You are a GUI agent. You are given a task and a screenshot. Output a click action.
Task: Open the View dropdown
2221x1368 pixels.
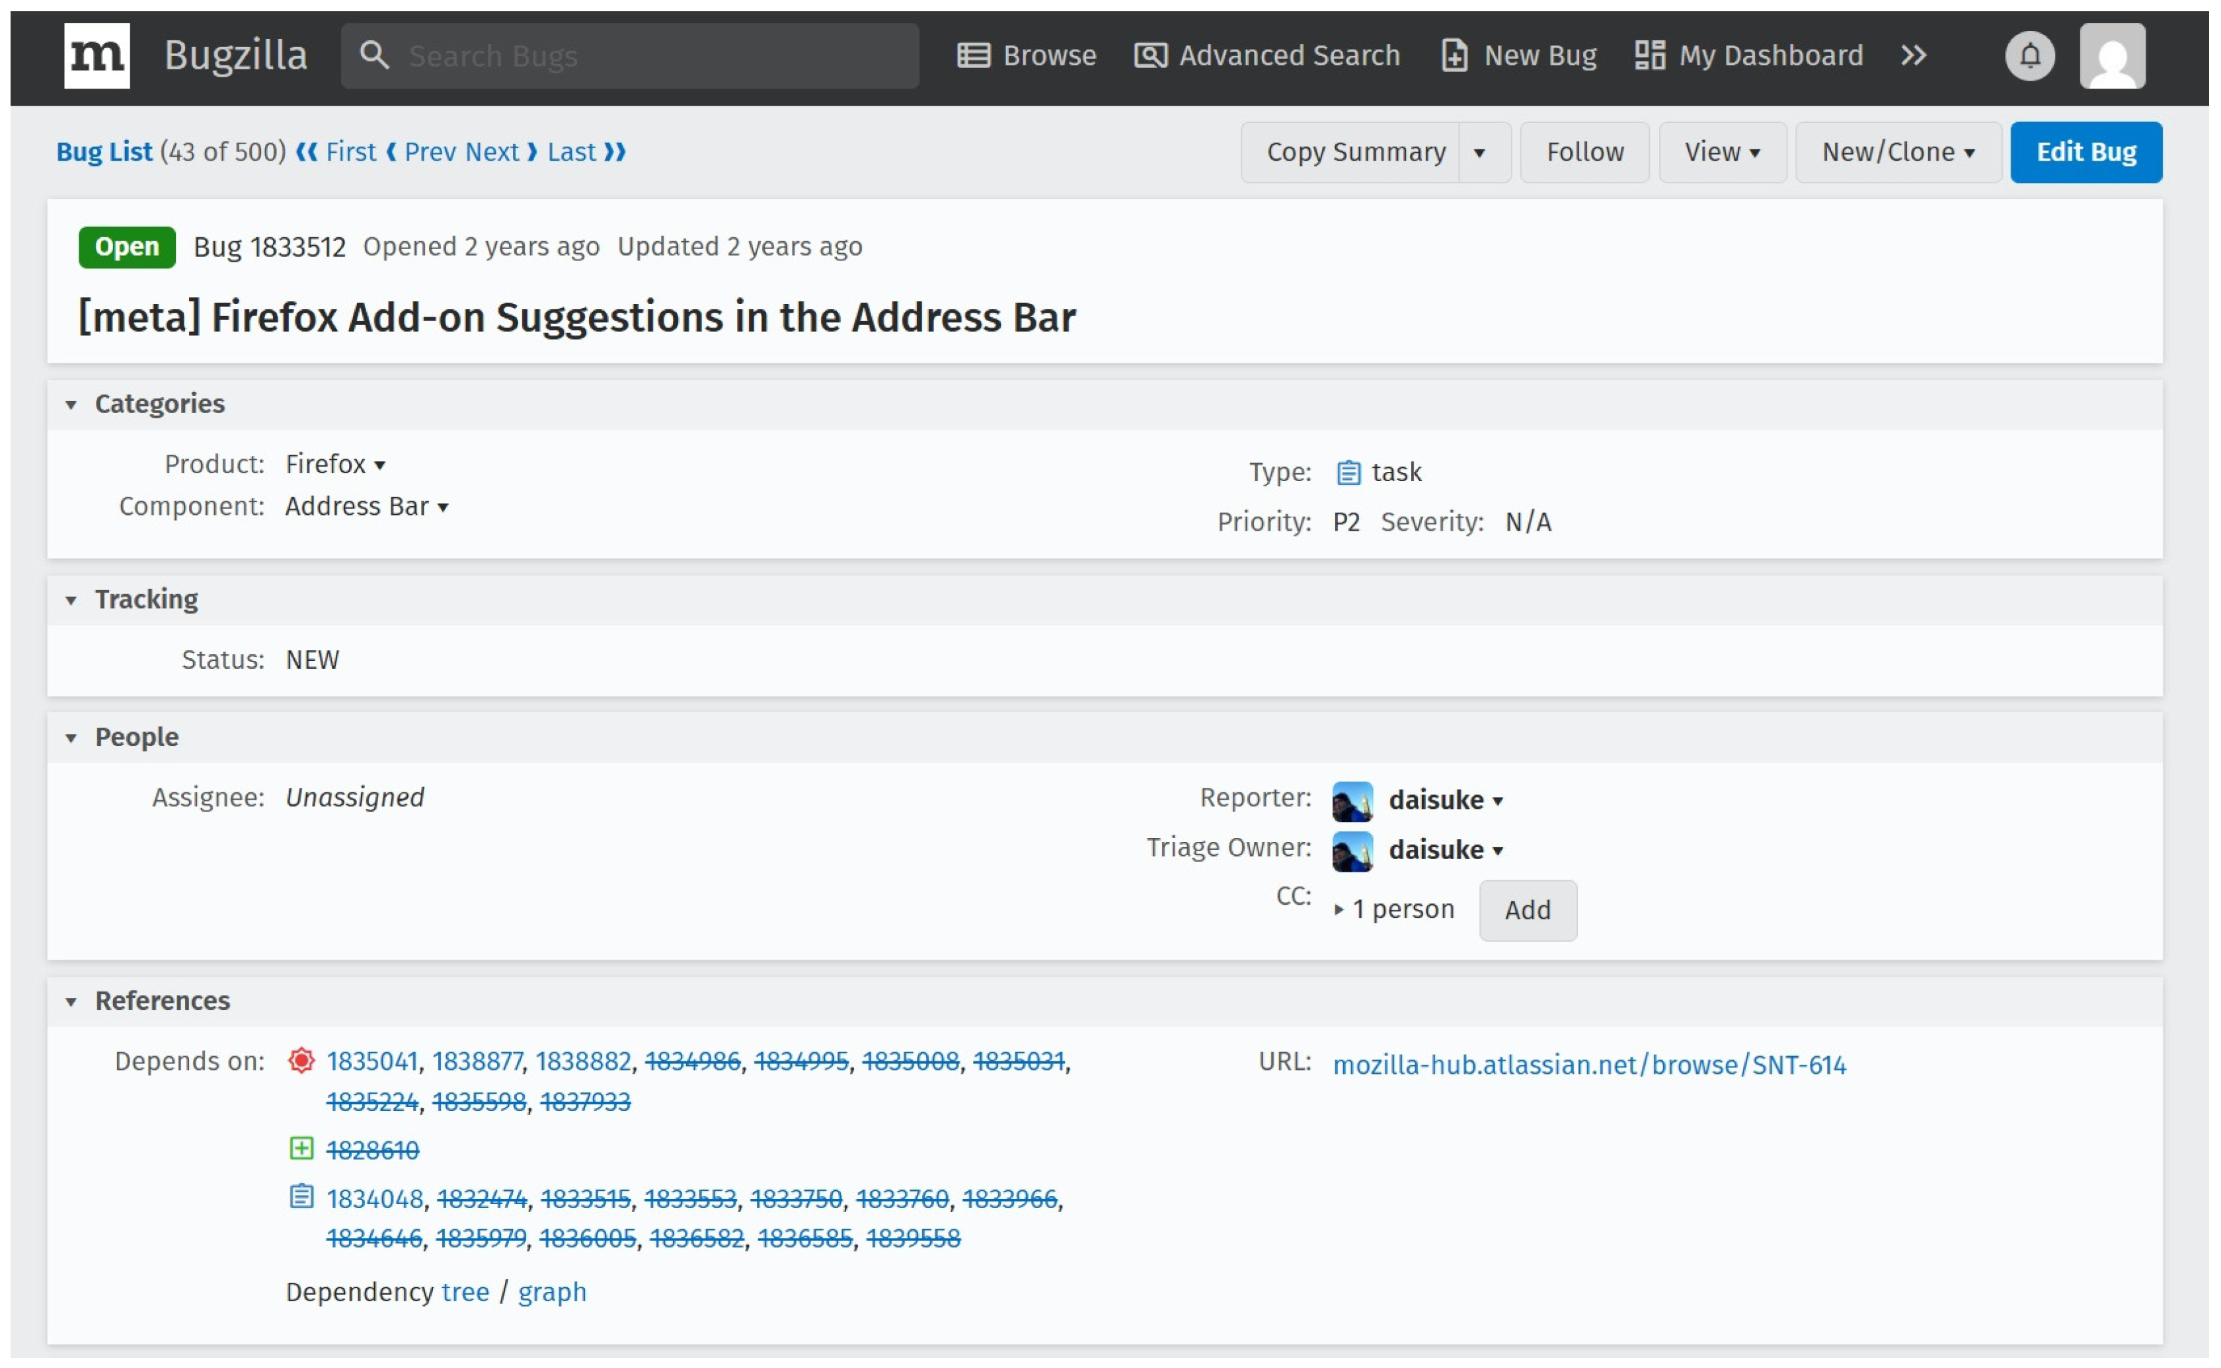(x=1722, y=152)
